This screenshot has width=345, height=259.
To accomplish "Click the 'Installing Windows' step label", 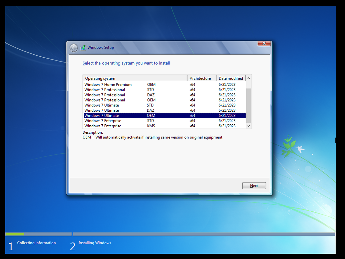I will pos(95,243).
